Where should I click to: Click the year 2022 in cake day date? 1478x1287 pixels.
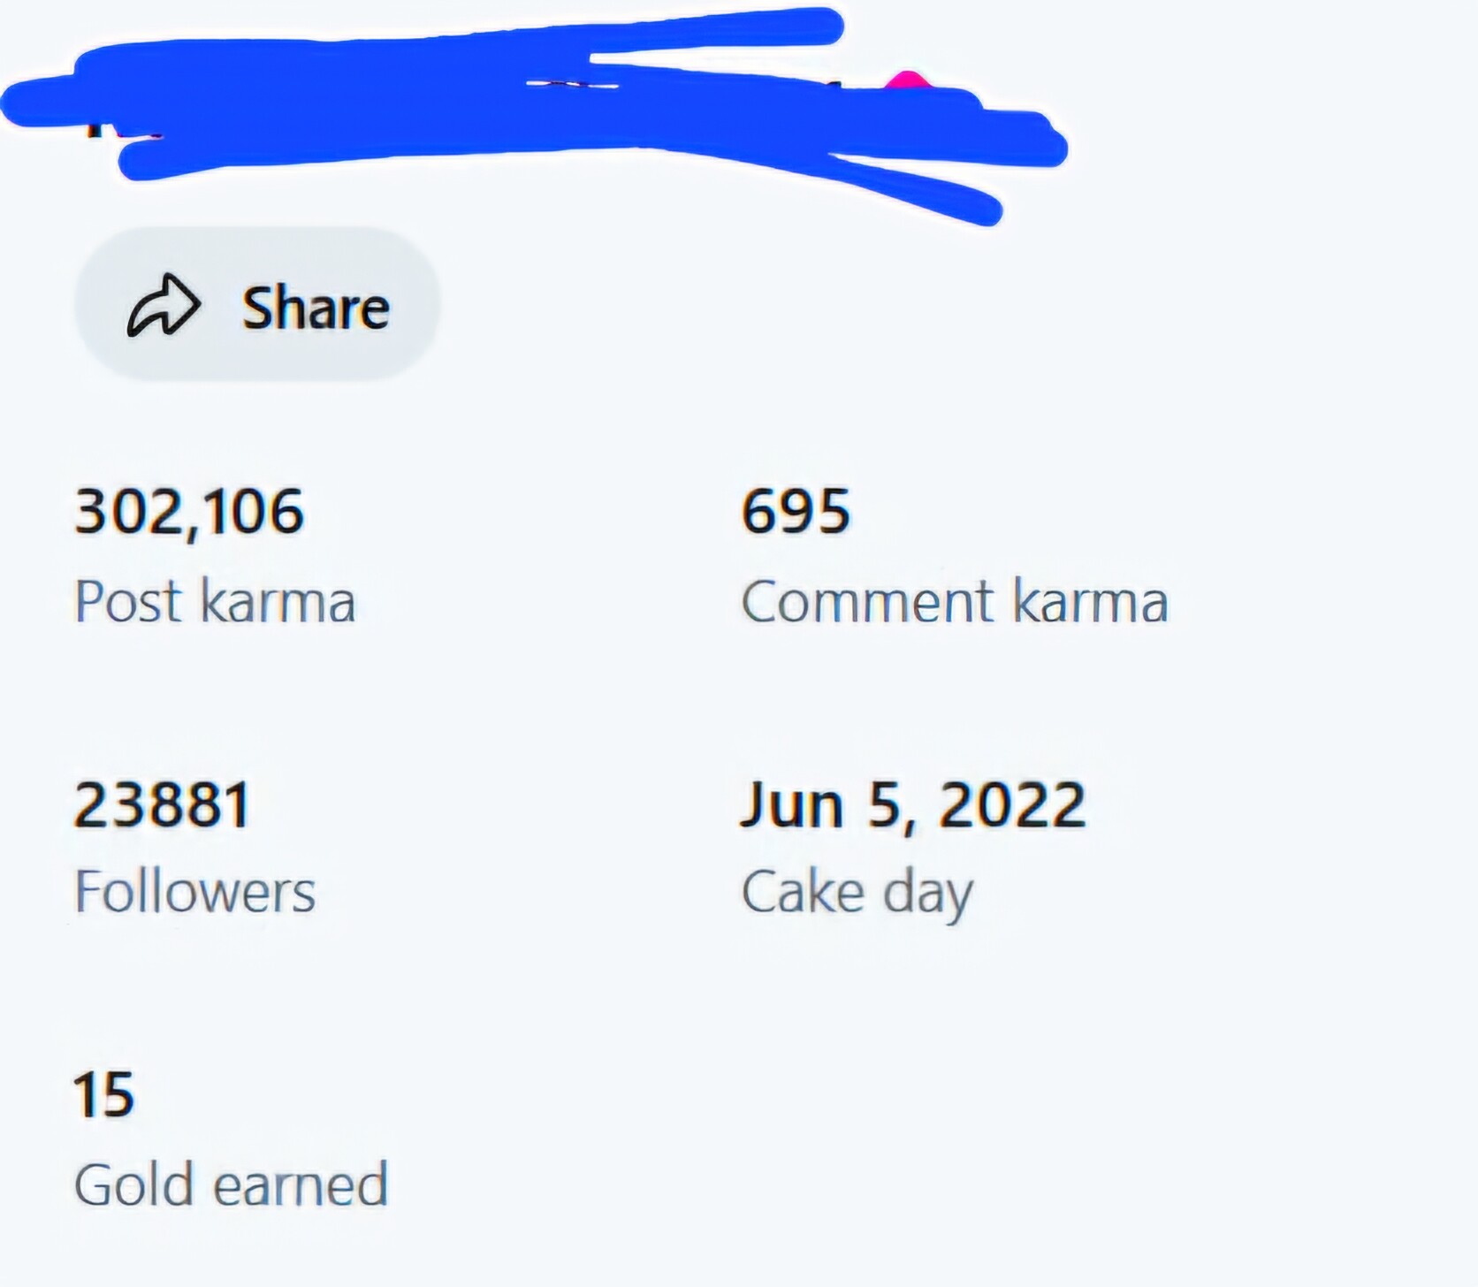click(x=1012, y=804)
